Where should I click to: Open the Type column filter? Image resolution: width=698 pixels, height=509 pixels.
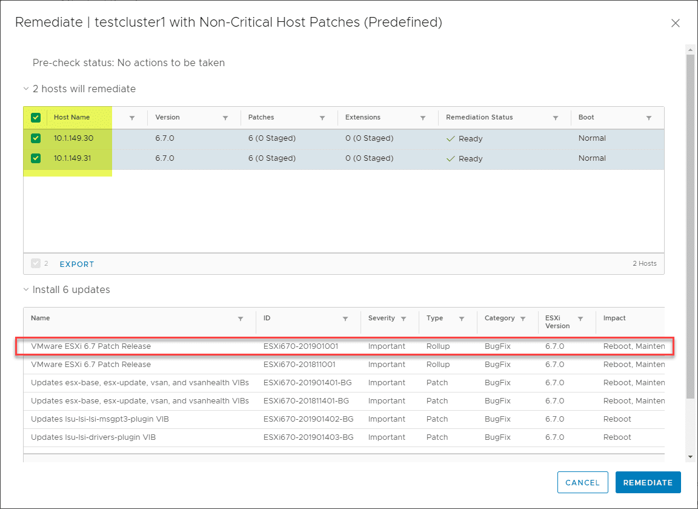click(x=462, y=318)
